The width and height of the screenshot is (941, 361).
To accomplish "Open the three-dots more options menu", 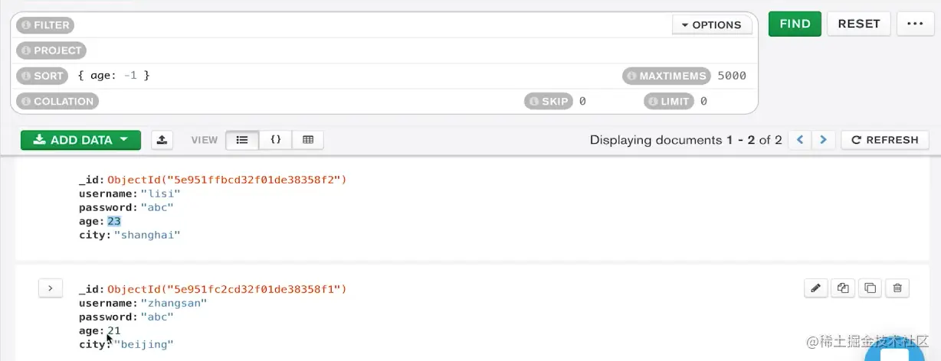I will click(x=915, y=24).
